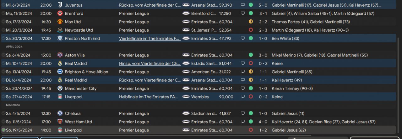Open the Aston Villa club badge
The height and width of the screenshot is (139, 402).
(x=60, y=55)
